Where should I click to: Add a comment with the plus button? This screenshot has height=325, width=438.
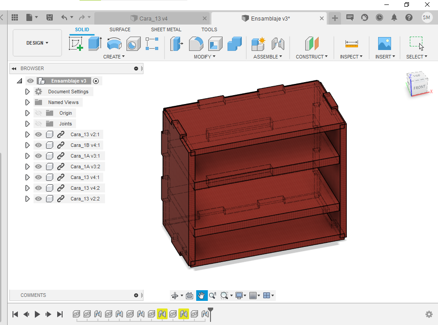coord(136,296)
